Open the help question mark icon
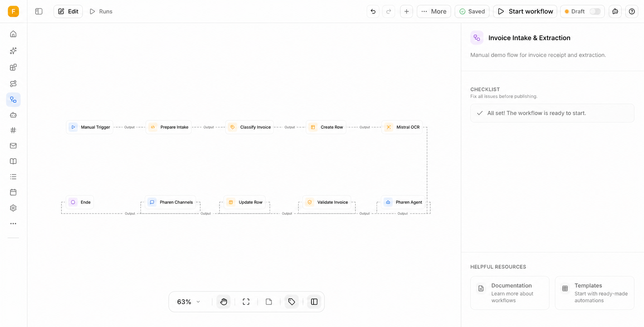The width and height of the screenshot is (644, 327). point(632,11)
